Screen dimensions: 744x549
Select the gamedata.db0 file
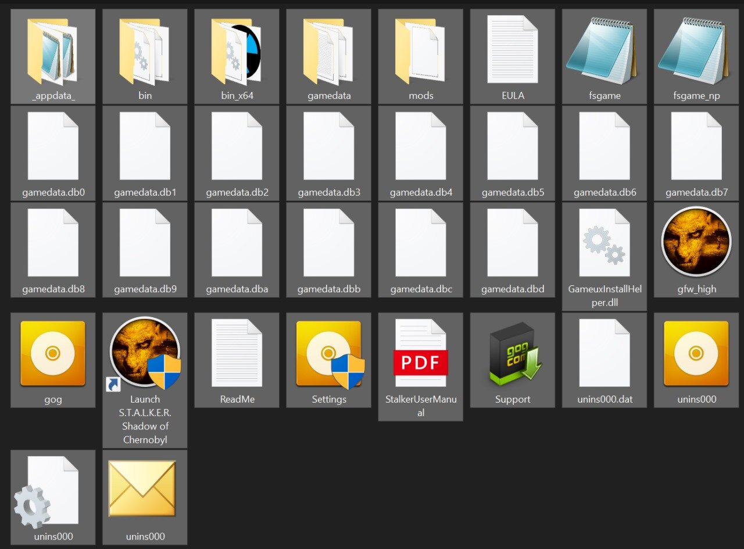(53, 153)
